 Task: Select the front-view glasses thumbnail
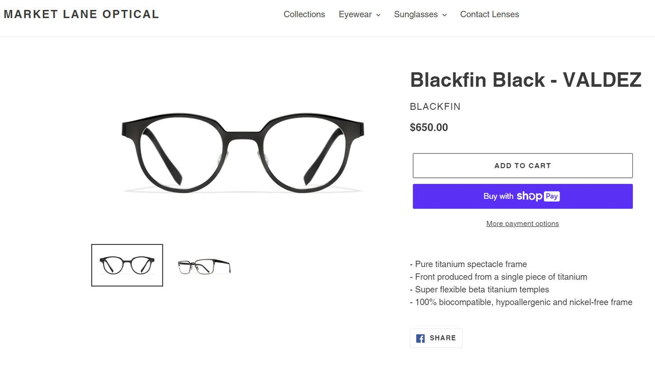click(x=127, y=265)
